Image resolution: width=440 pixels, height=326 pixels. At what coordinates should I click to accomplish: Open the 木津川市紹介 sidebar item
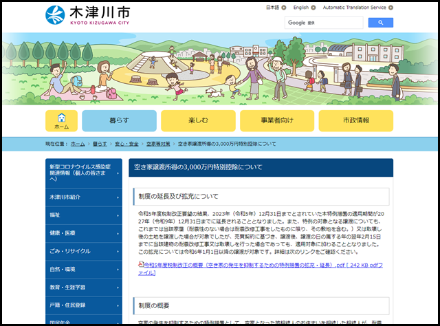click(84, 197)
